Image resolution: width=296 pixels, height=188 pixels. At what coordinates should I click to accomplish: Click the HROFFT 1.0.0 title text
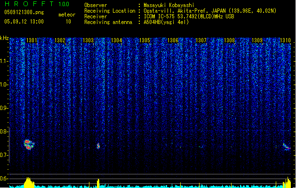37,4
